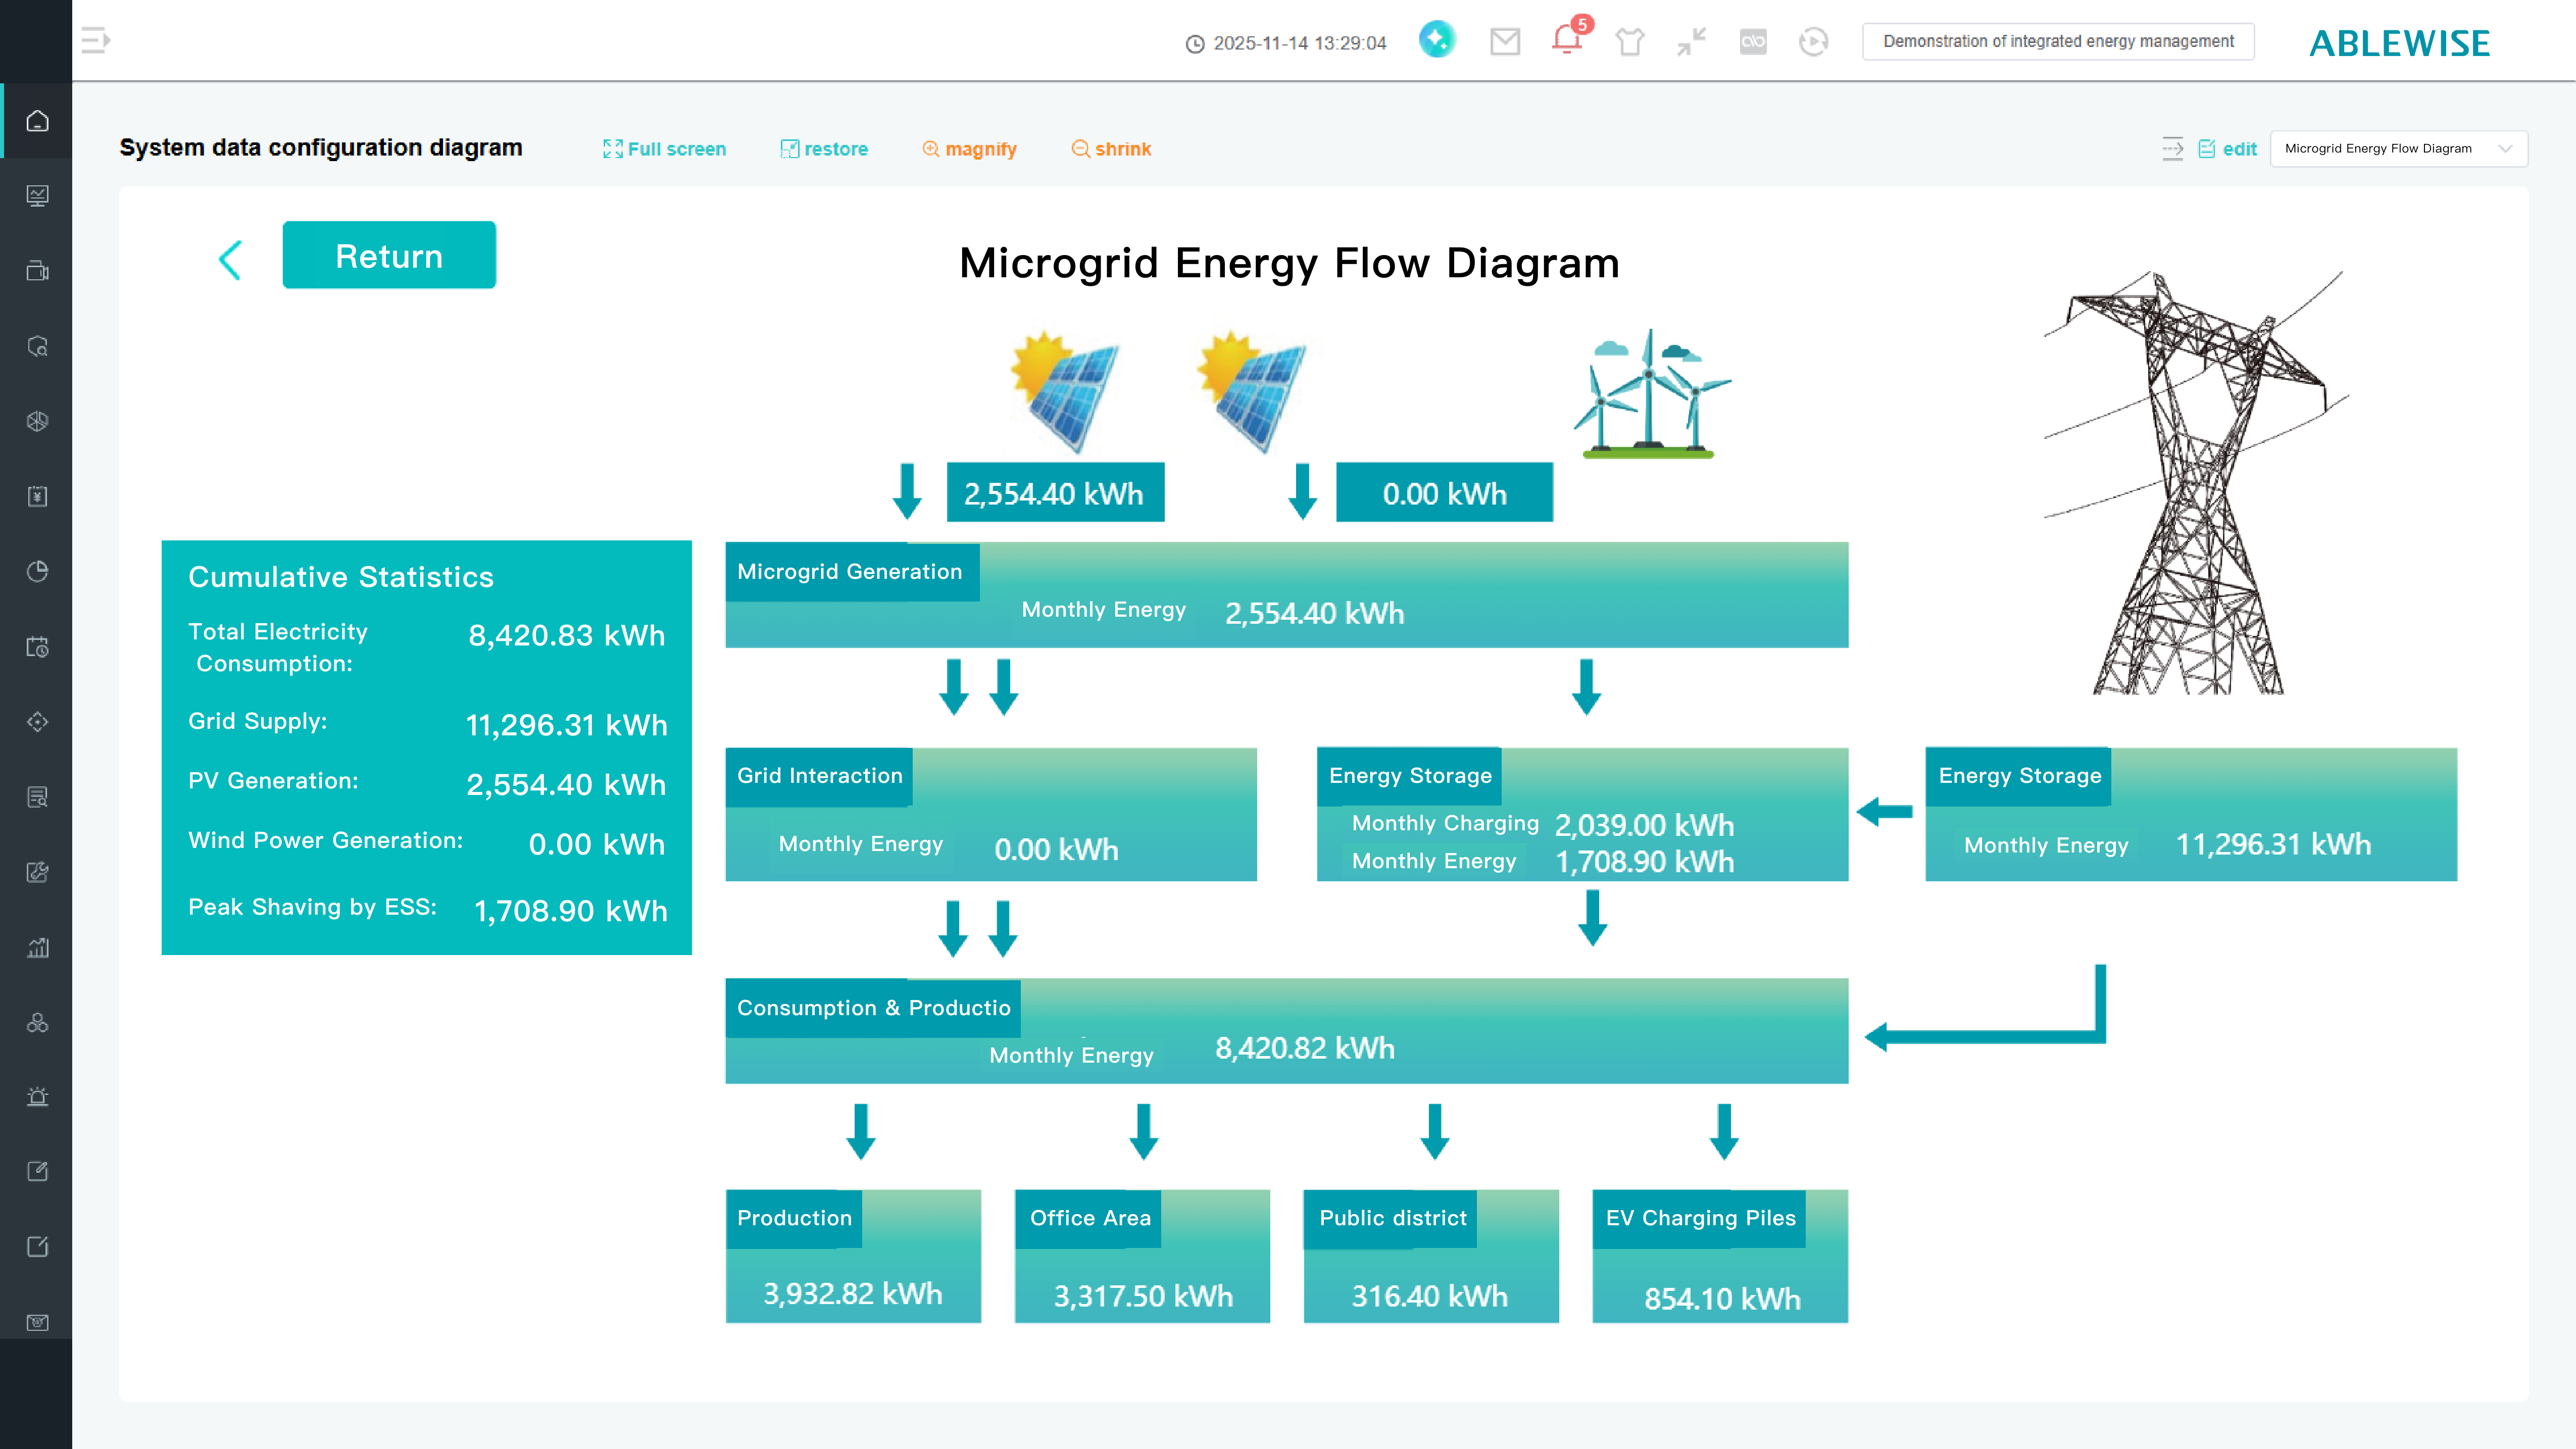
Task: Click the back chevron beside Return
Action: (x=230, y=260)
